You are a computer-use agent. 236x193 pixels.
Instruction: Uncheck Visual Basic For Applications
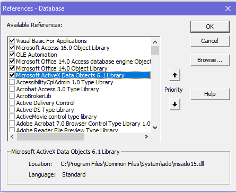pyautogui.click(x=12, y=41)
